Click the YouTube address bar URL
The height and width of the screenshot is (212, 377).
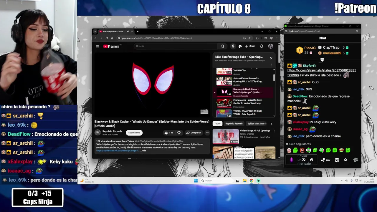(157, 38)
